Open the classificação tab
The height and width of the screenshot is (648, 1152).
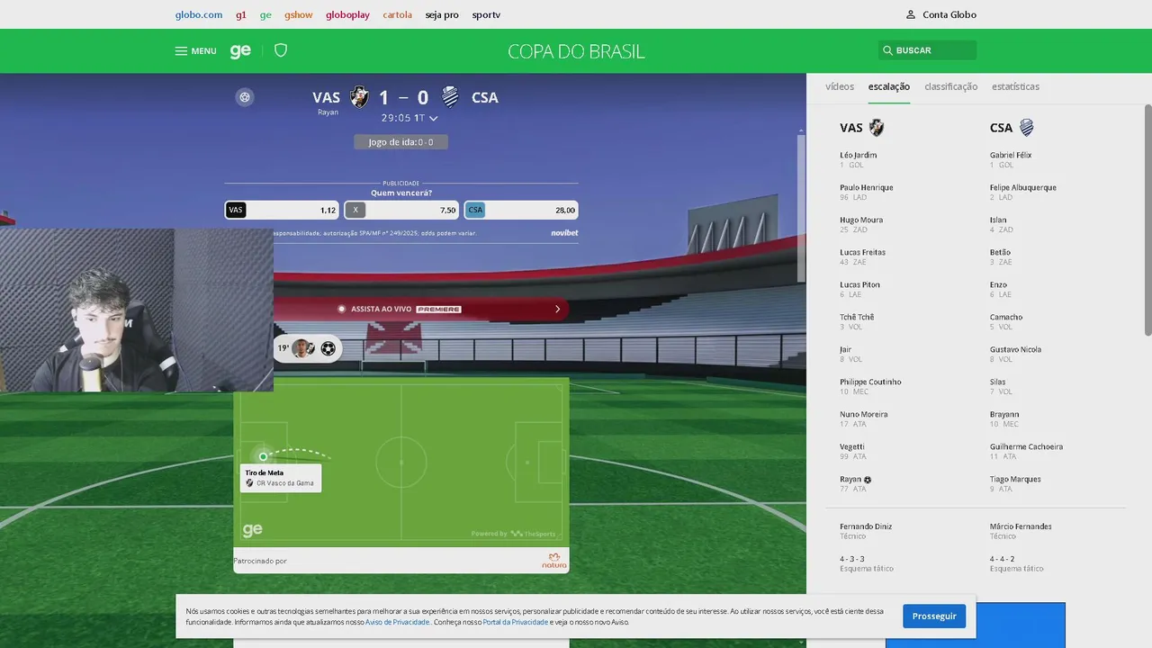click(951, 86)
